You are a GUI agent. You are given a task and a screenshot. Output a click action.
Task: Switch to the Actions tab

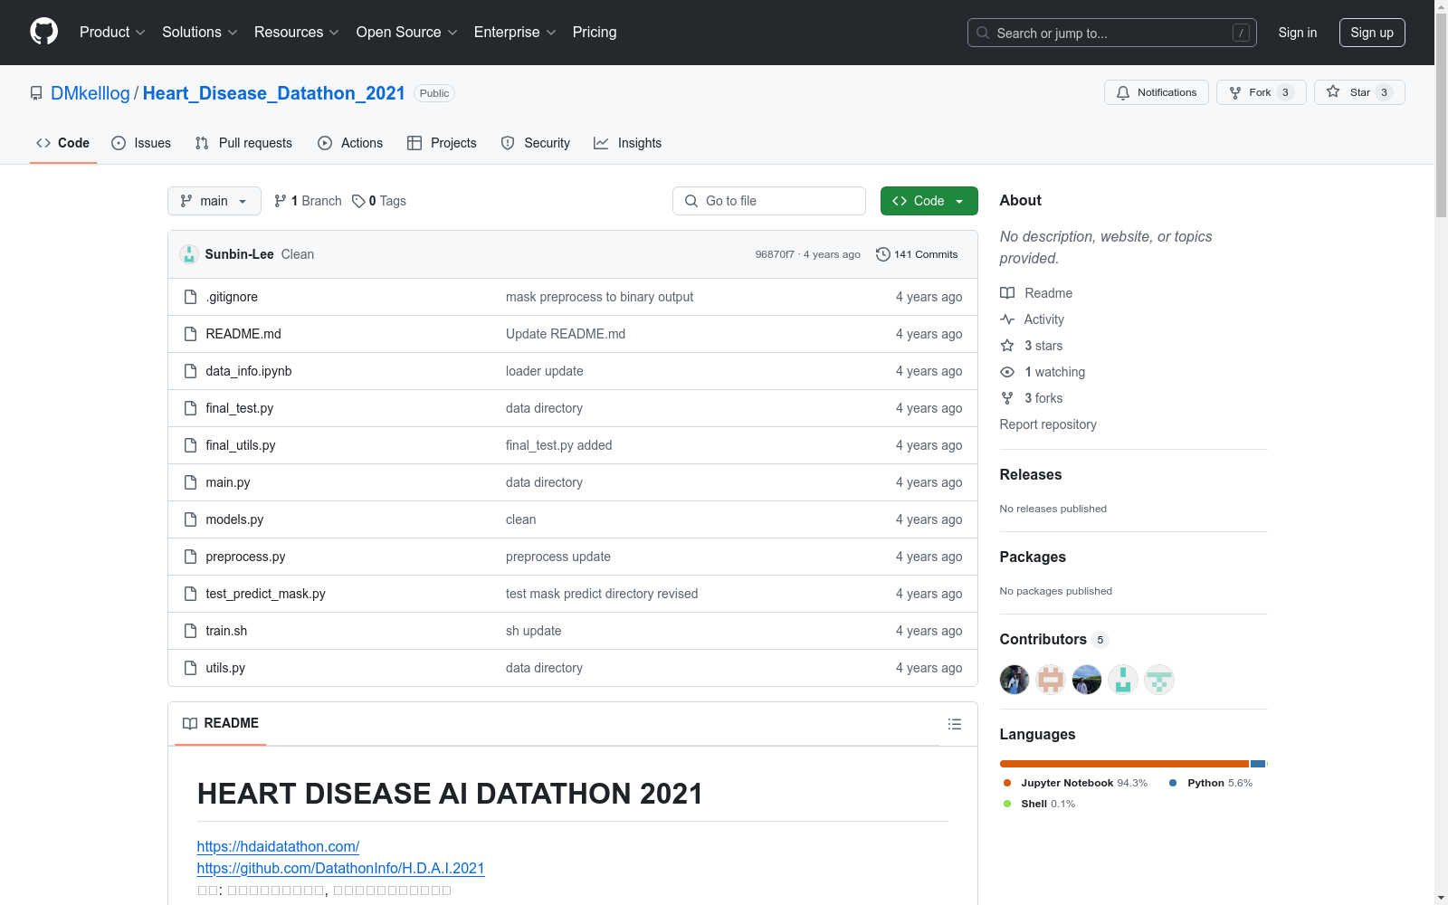click(x=350, y=143)
